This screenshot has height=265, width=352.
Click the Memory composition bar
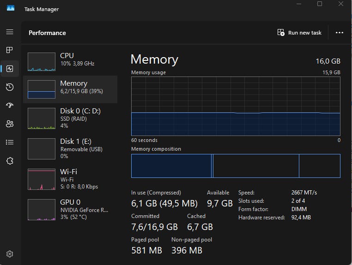(x=236, y=166)
